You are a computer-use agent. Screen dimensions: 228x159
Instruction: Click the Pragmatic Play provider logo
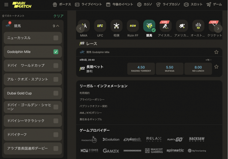(89, 140)
